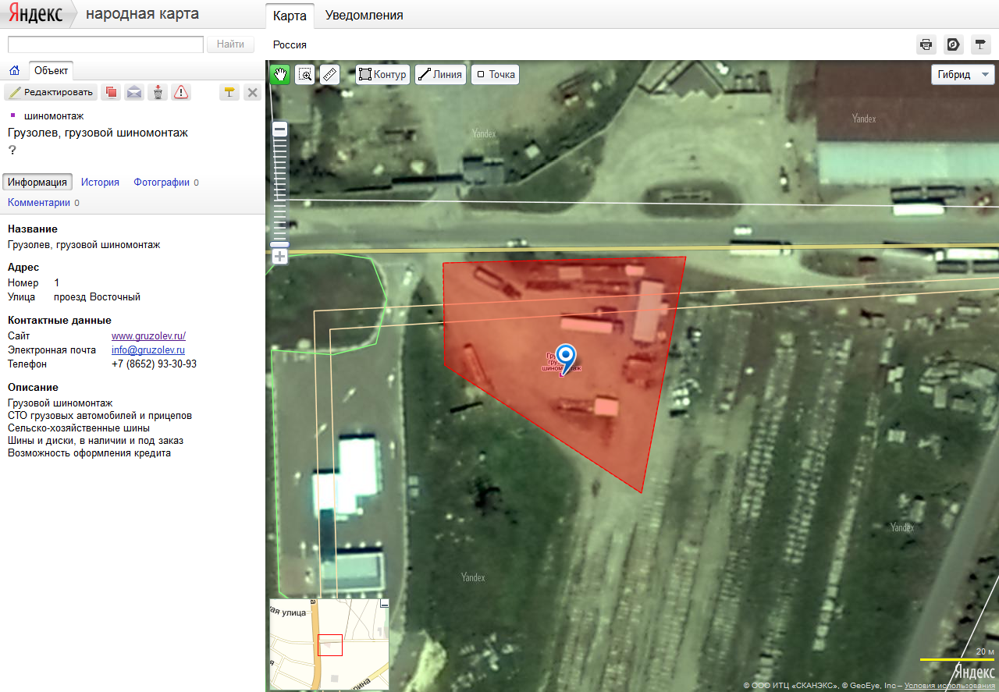Viewport: 999px width, 692px height.
Task: Click the info@gruzolev.ru email link
Action: pyautogui.click(x=148, y=350)
